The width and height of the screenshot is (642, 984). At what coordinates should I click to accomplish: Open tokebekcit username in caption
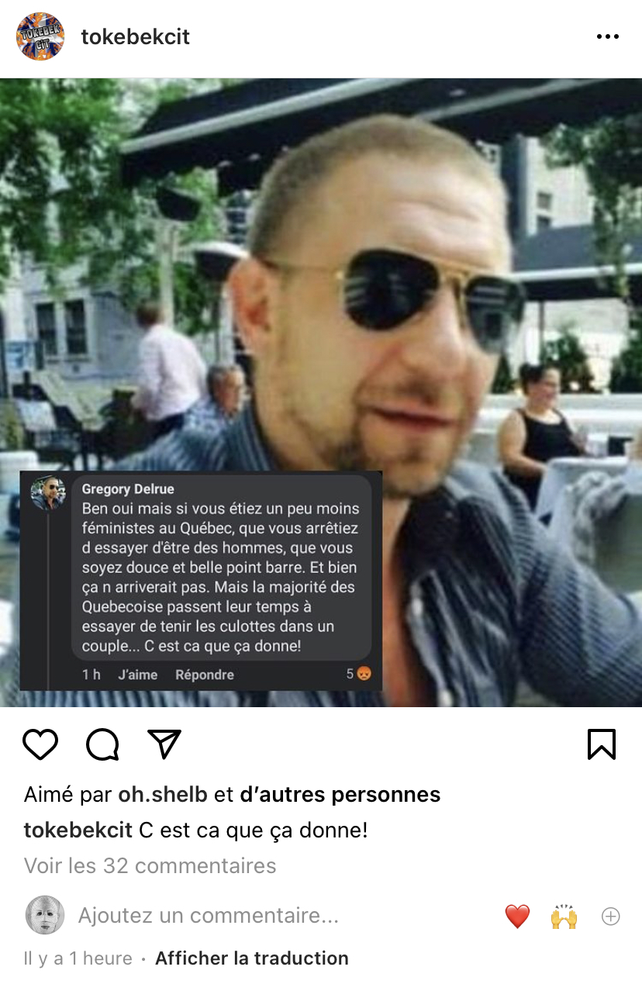[x=78, y=830]
